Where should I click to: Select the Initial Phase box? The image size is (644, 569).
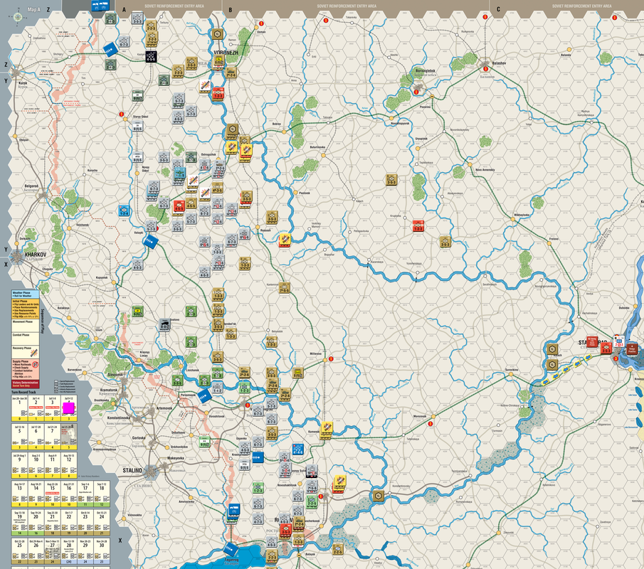pos(25,309)
